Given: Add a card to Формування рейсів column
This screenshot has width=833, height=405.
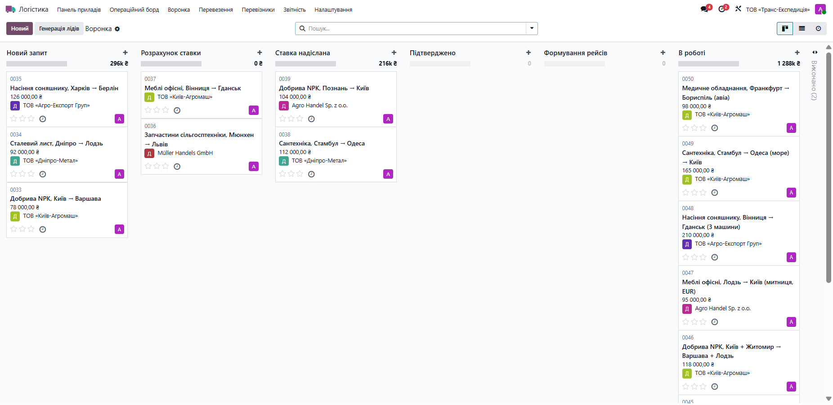Looking at the screenshot, I should coord(663,53).
